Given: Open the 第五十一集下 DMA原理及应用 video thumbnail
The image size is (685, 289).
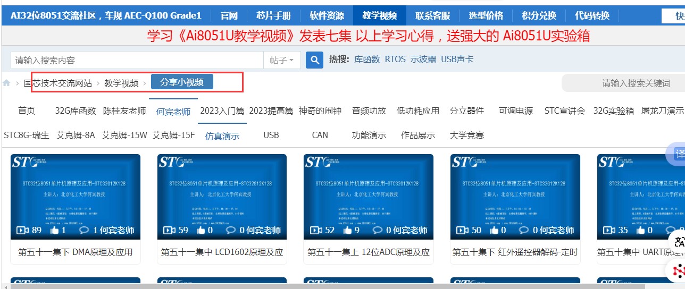Looking at the screenshot, I should click(76, 197).
